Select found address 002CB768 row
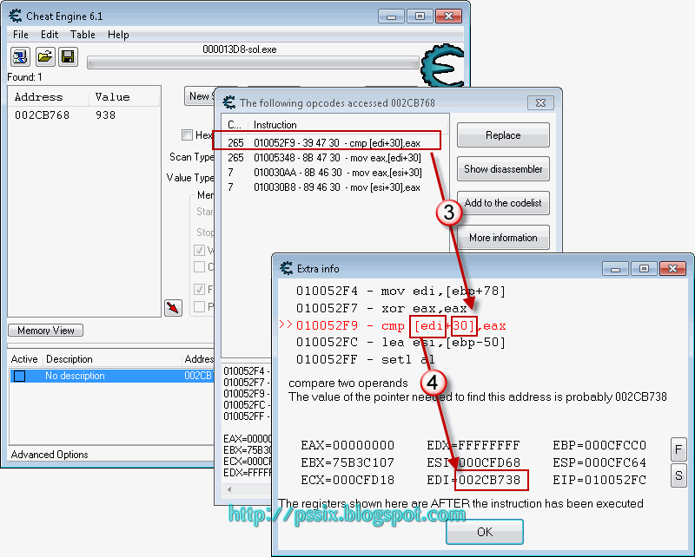The image size is (695, 557). coord(83,115)
